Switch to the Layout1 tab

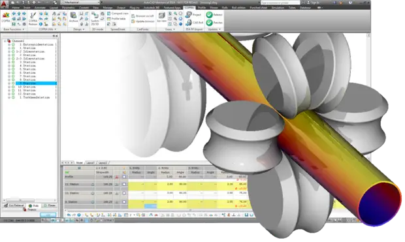[x=90, y=163]
